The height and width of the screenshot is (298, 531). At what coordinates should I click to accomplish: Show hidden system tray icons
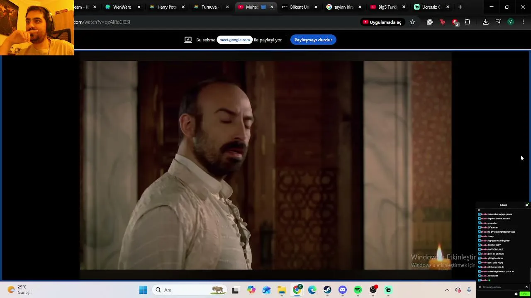[x=447, y=290]
